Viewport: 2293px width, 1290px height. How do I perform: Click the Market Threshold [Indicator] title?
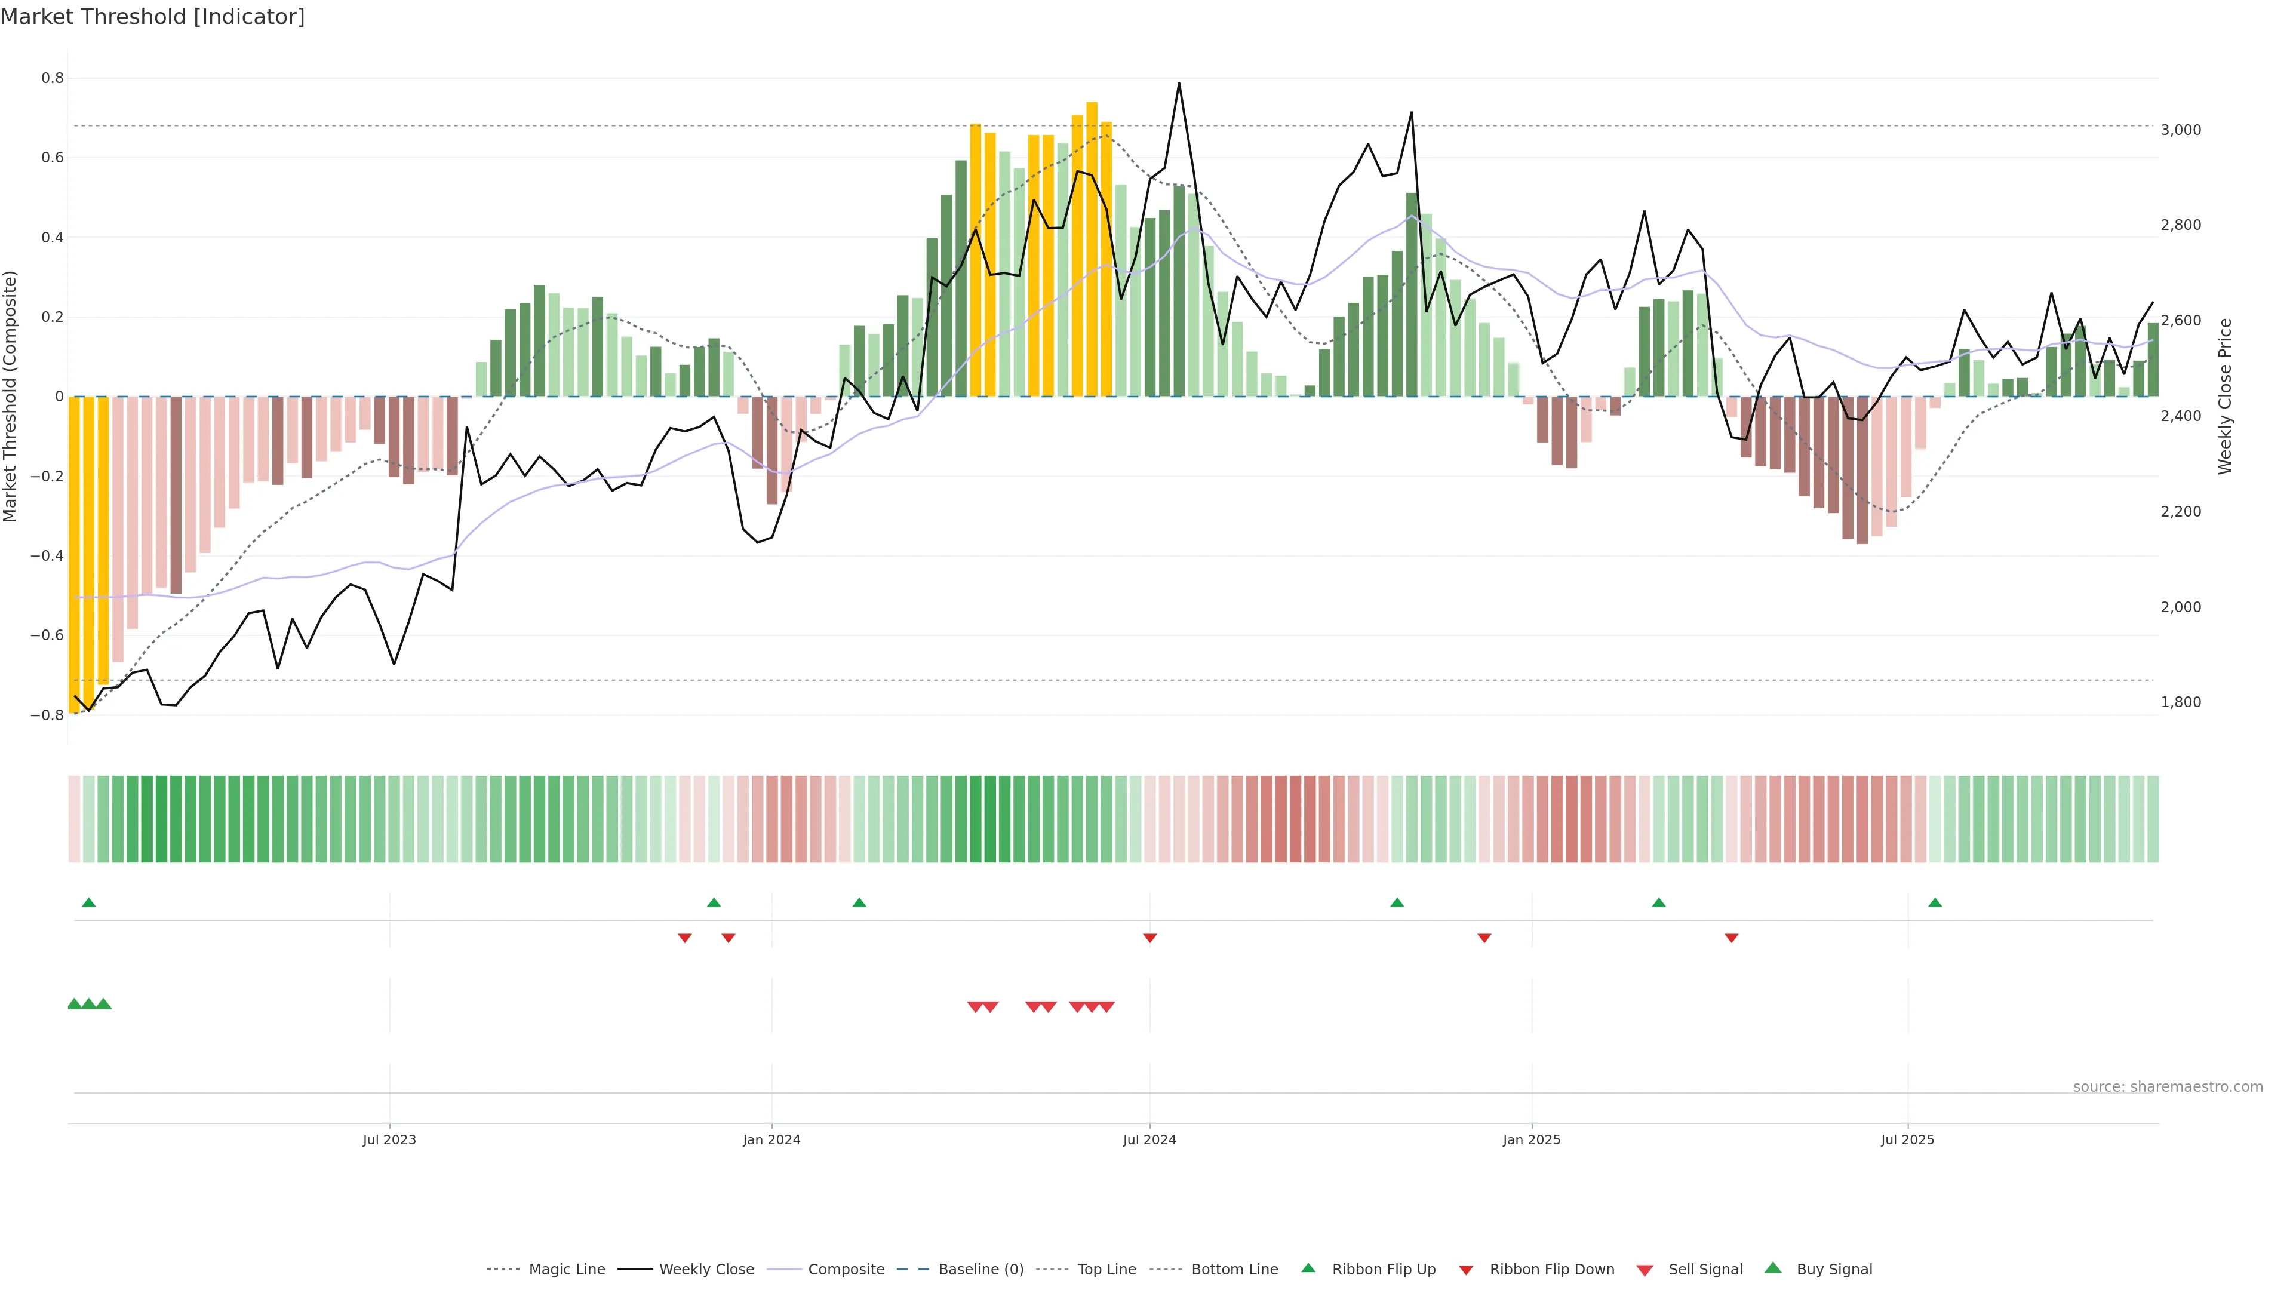coord(153,17)
